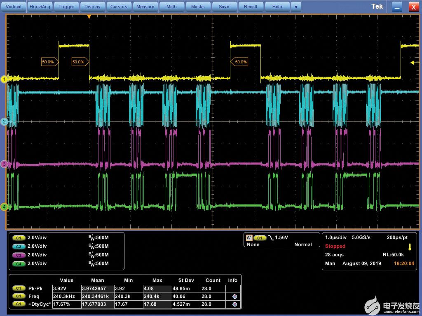Click the C3 channel badge in scale readout
This screenshot has width=422, height=316.
[x=19, y=255]
